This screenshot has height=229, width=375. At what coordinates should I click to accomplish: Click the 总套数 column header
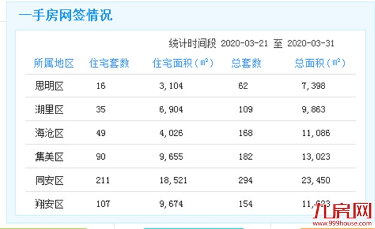coord(246,63)
